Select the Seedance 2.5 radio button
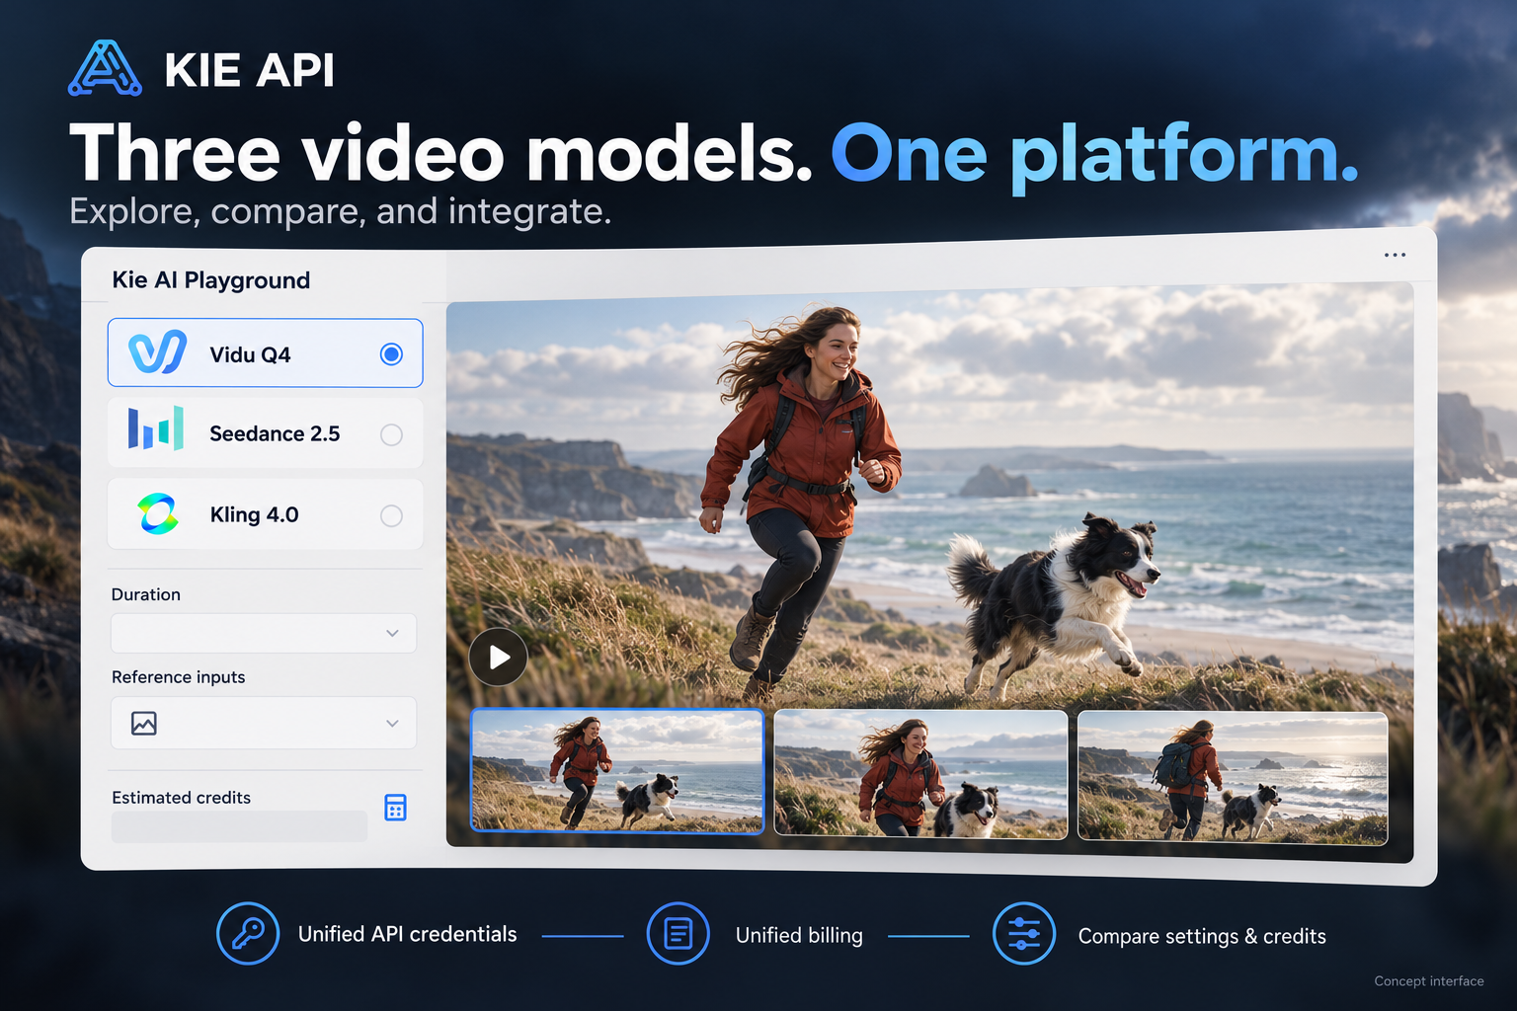The height and width of the screenshot is (1011, 1517). [391, 434]
